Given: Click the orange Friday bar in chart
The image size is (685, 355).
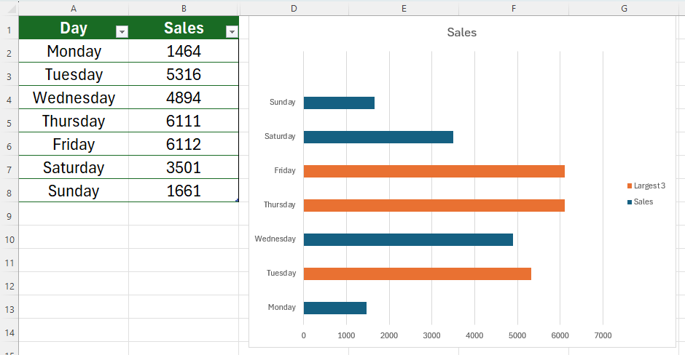Looking at the screenshot, I should [434, 171].
